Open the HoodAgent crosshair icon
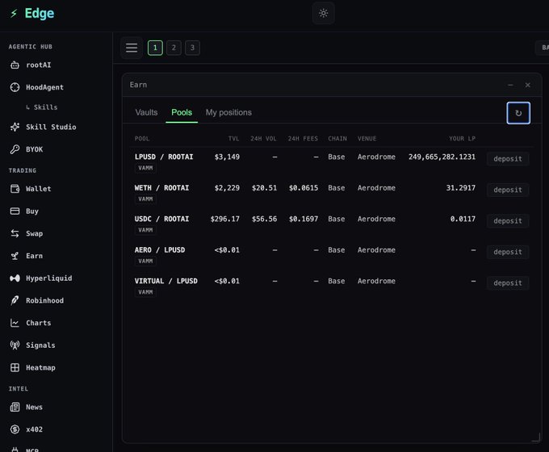Viewport: 549px width, 452px height. point(15,87)
